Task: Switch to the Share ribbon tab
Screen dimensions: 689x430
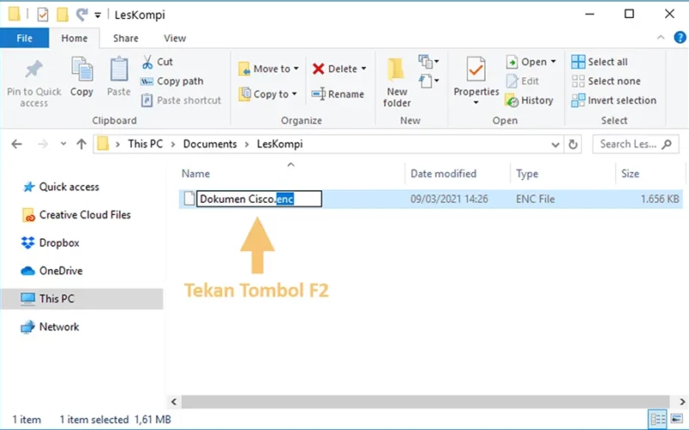Action: tap(126, 38)
